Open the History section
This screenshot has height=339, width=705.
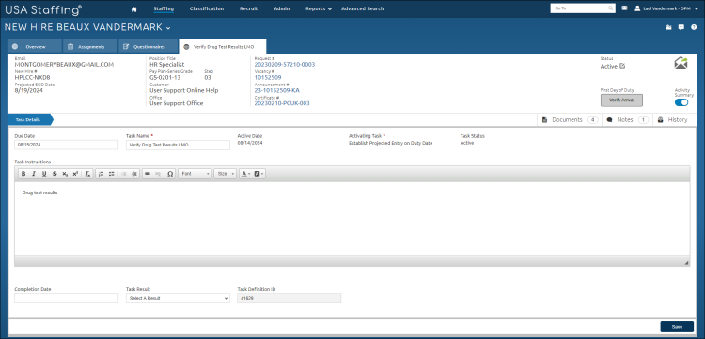(673, 120)
